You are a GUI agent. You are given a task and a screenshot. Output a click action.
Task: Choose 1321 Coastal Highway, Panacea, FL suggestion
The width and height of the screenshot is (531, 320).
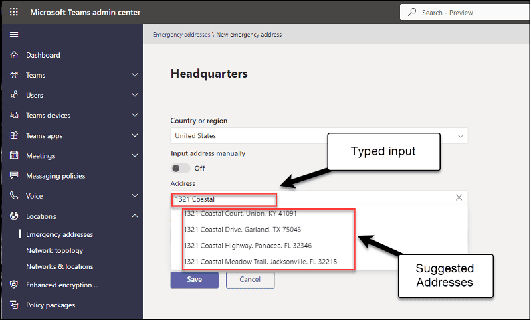point(247,246)
